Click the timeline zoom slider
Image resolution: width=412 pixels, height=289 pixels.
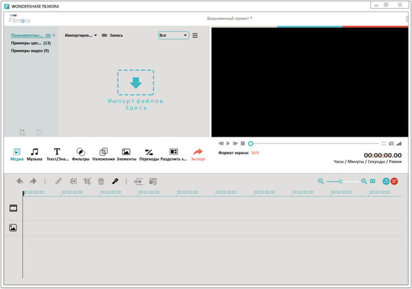coord(341,181)
